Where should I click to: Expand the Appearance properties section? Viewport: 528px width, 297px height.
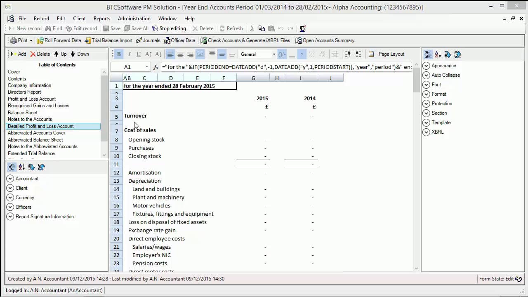point(427,66)
